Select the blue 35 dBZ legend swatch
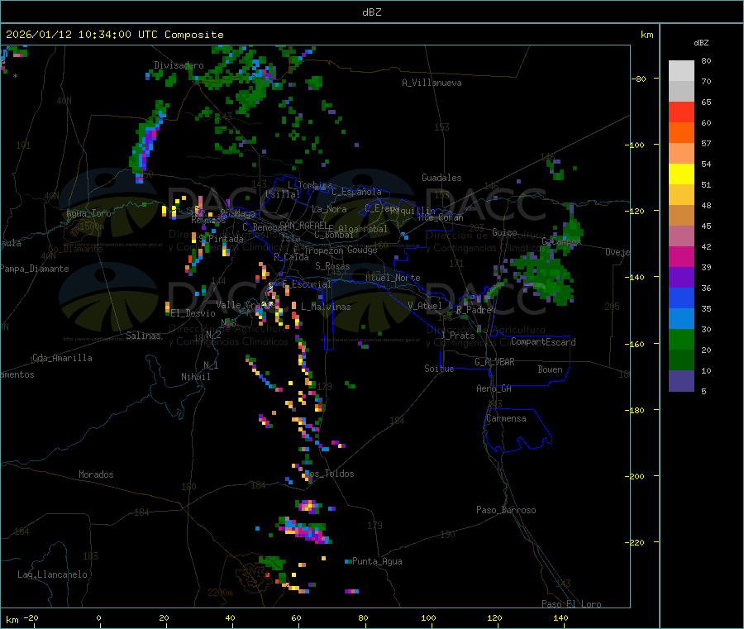The height and width of the screenshot is (629, 744). coord(681,298)
